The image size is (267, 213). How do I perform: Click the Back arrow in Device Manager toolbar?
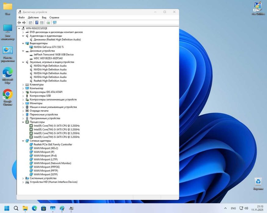point(19,23)
